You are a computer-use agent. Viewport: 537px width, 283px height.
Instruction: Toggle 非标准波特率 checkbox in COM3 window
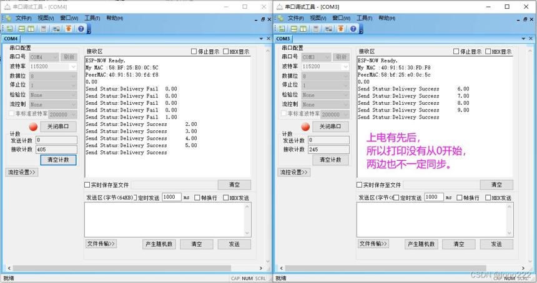283,113
